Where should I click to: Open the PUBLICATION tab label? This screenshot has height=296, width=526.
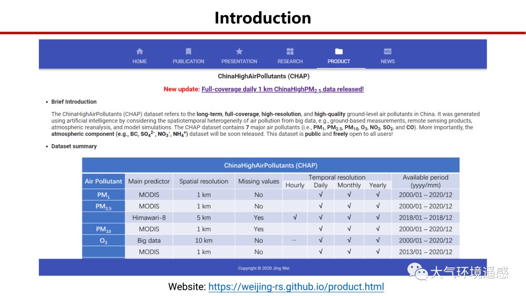coord(188,61)
